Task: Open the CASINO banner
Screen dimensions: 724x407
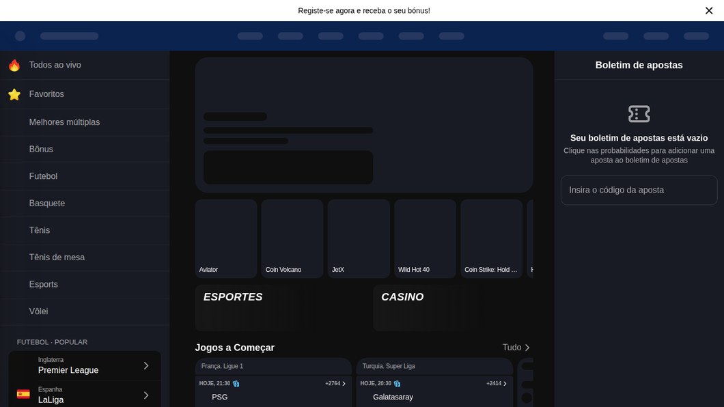Action: [x=453, y=308]
